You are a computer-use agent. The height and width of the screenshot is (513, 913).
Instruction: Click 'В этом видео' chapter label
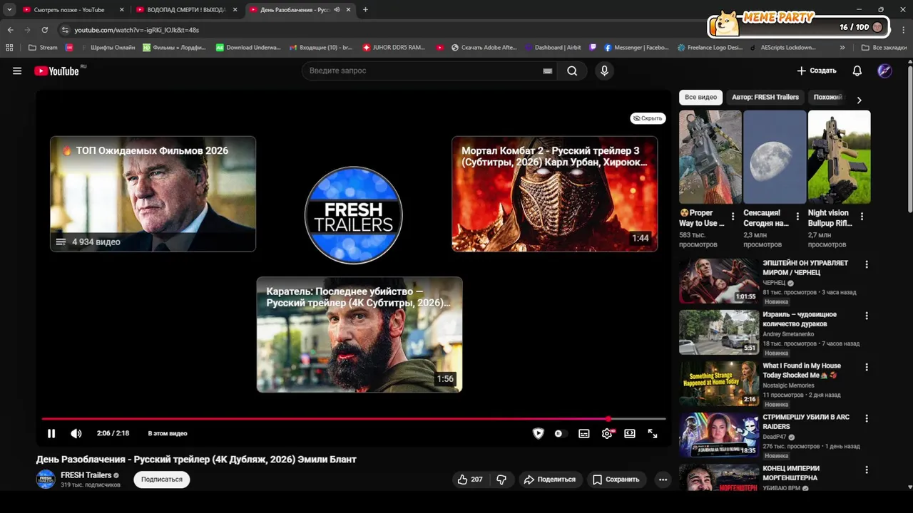click(168, 433)
